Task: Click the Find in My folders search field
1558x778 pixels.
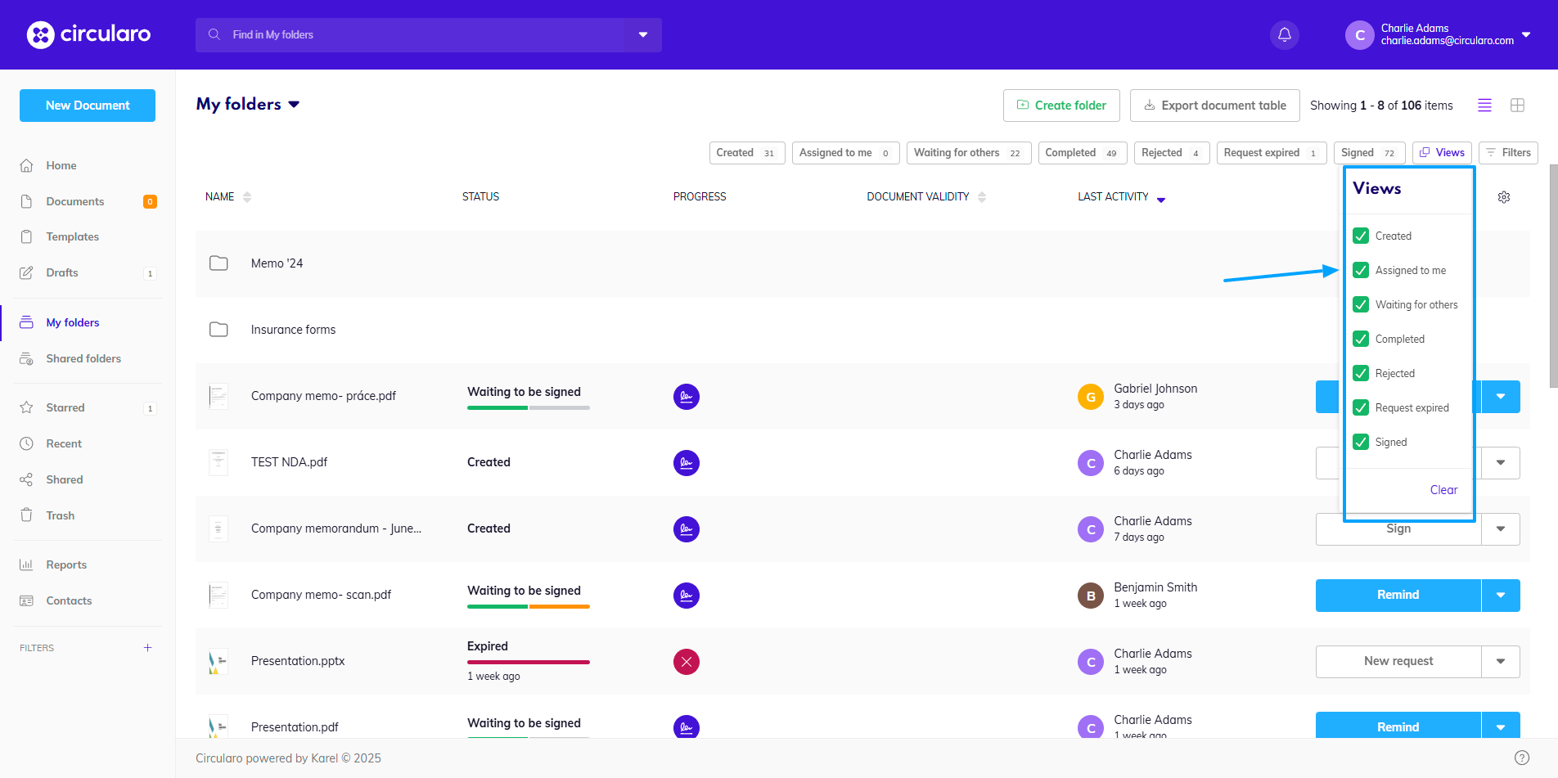Action: tap(409, 35)
